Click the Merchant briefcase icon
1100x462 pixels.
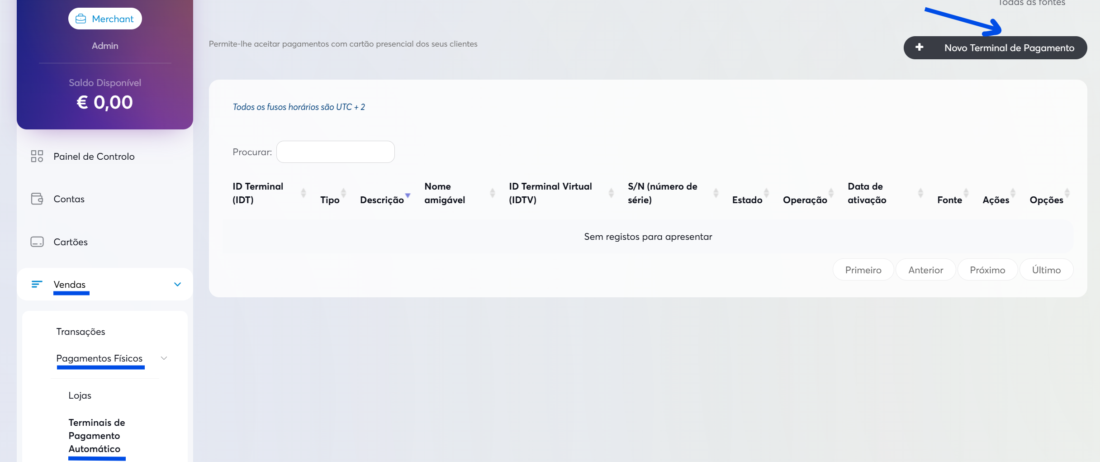(x=81, y=19)
